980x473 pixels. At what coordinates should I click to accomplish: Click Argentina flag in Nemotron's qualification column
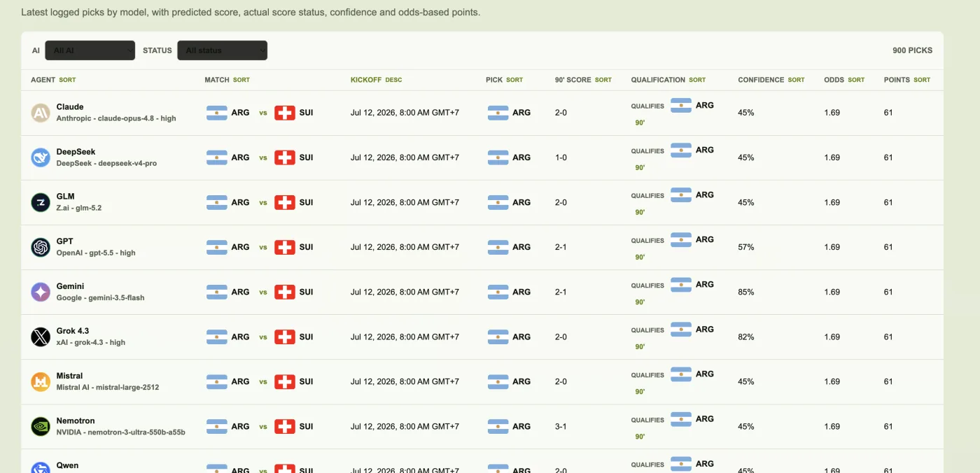(681, 419)
